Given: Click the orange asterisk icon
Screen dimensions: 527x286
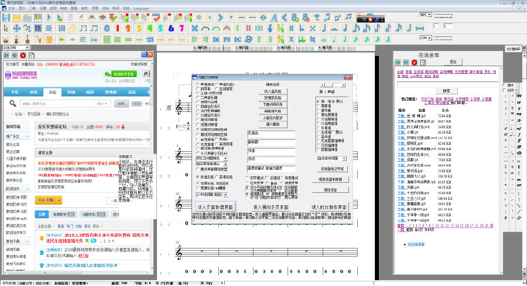Looking at the screenshot, I should click(x=49, y=39).
